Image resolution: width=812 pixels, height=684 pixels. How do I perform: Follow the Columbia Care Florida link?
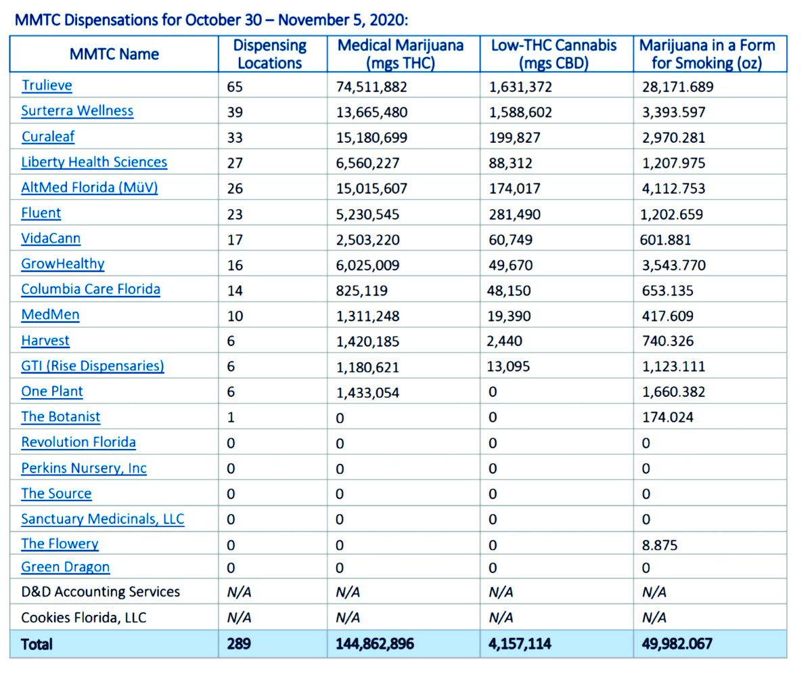[x=91, y=289]
